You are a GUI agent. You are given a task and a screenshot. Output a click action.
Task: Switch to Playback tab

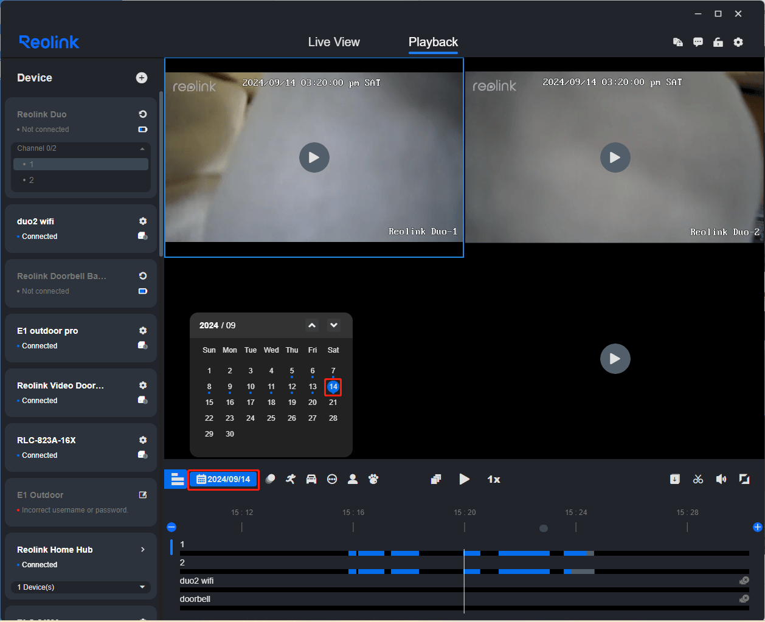point(433,42)
